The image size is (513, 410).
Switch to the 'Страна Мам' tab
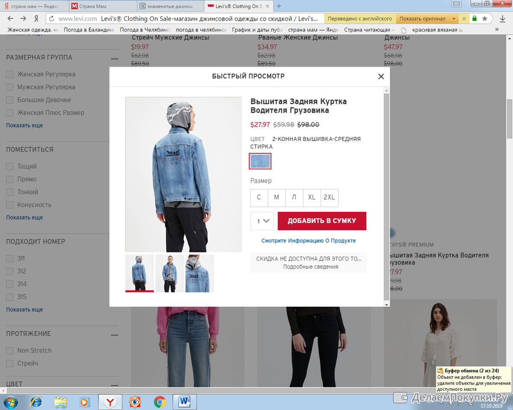[x=103, y=6]
